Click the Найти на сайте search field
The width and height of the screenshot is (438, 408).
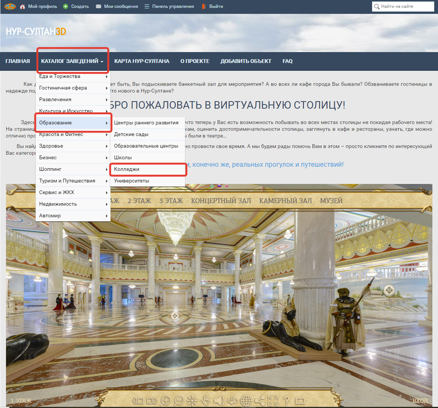[406, 6]
